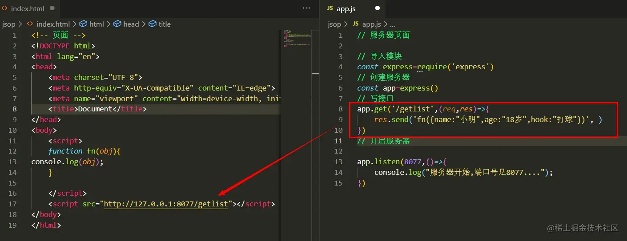Click the // 开启服务器 comment

pos(383,141)
